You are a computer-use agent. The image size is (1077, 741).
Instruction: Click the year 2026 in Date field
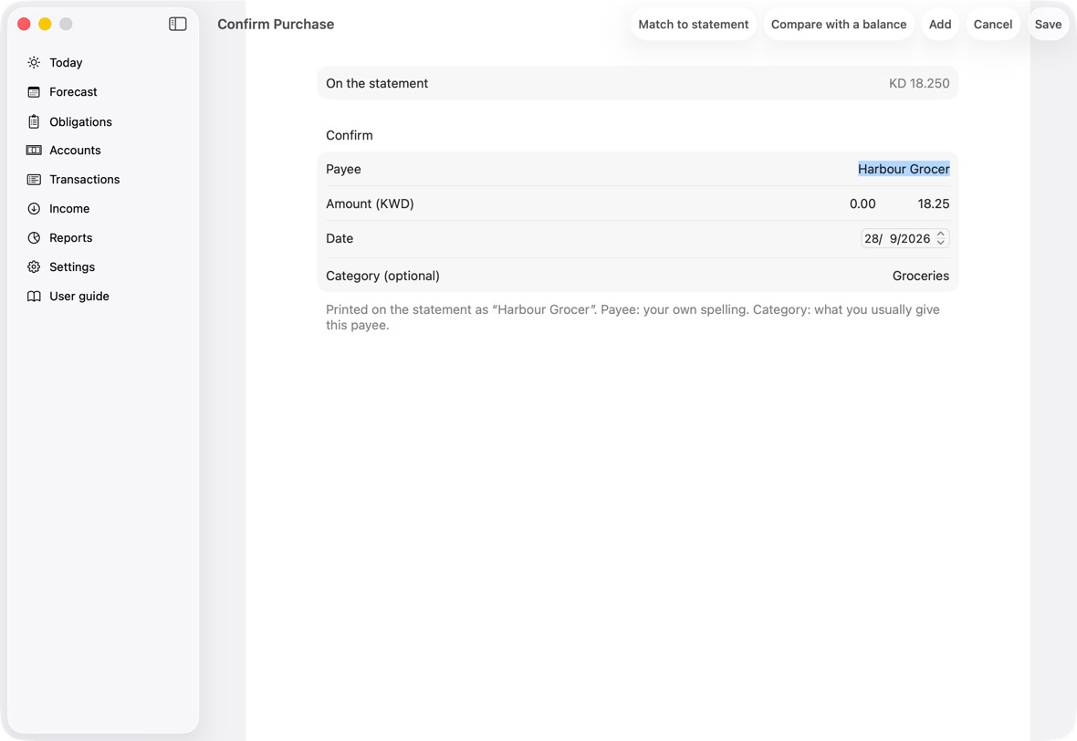(x=916, y=239)
